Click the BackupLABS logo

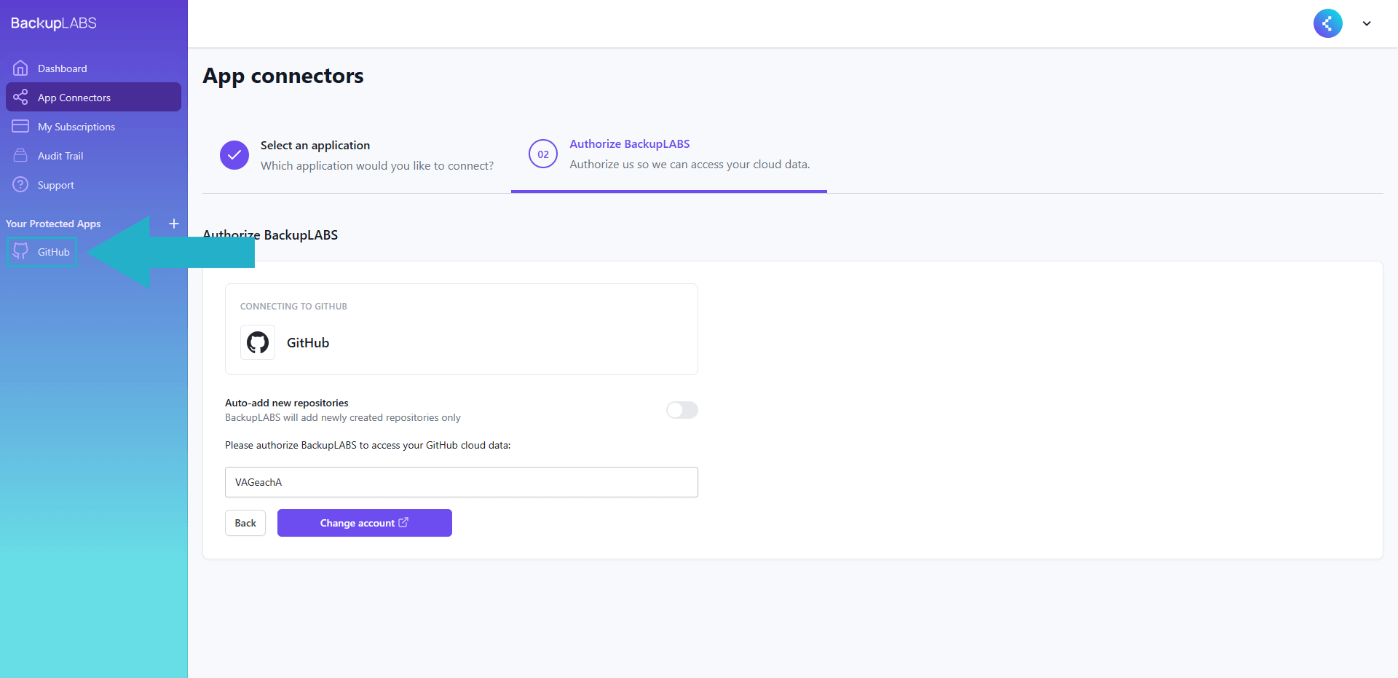(53, 23)
